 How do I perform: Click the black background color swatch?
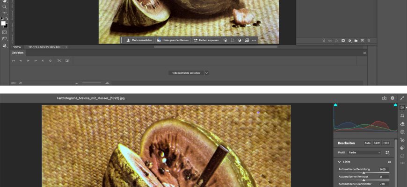click(6, 26)
